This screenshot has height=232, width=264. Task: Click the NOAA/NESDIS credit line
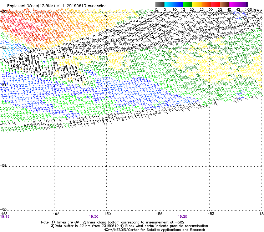pyautogui.click(x=154, y=230)
